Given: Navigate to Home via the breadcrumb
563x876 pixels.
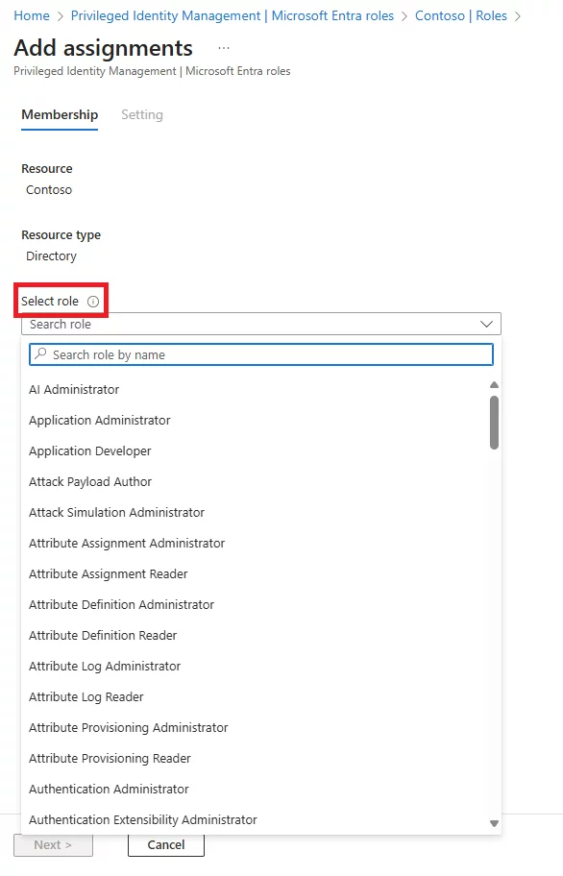Looking at the screenshot, I should point(31,15).
